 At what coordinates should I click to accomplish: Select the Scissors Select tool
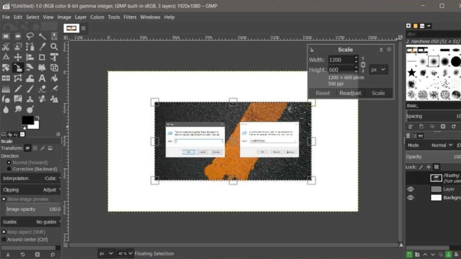pos(6,47)
